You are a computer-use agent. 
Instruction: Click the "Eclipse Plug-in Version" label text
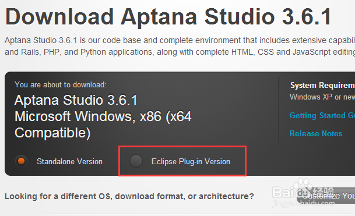pos(191,162)
